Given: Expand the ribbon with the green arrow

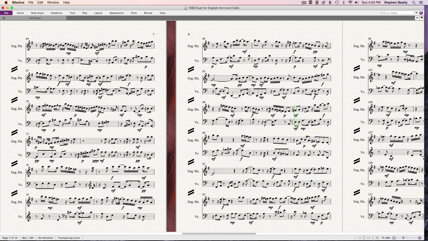Looking at the screenshot, I should pyautogui.click(x=417, y=13).
